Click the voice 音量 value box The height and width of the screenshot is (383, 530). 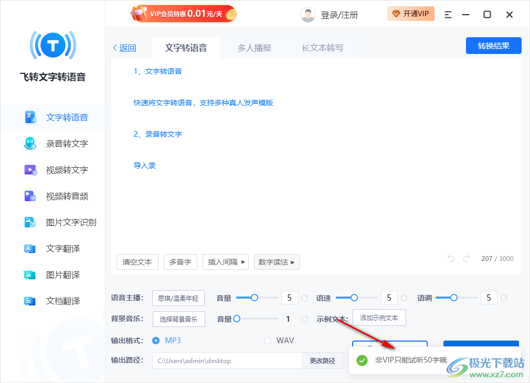click(x=289, y=298)
